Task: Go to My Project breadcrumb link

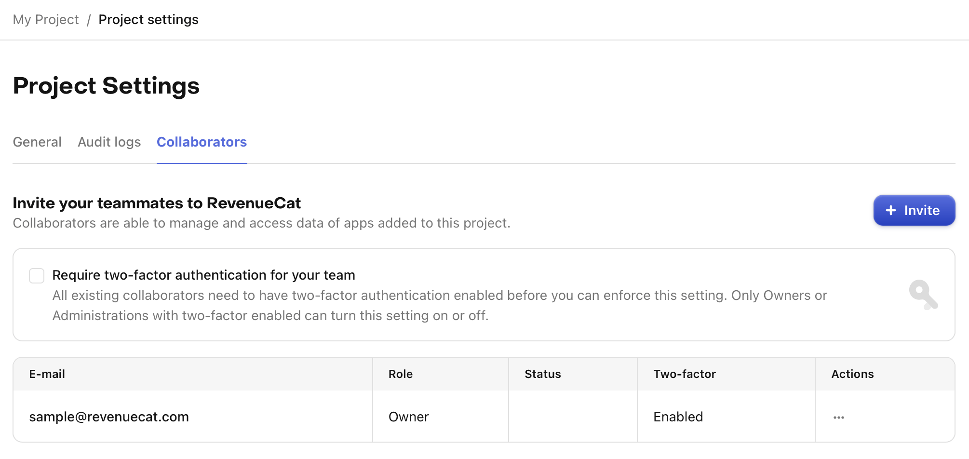Action: click(46, 19)
